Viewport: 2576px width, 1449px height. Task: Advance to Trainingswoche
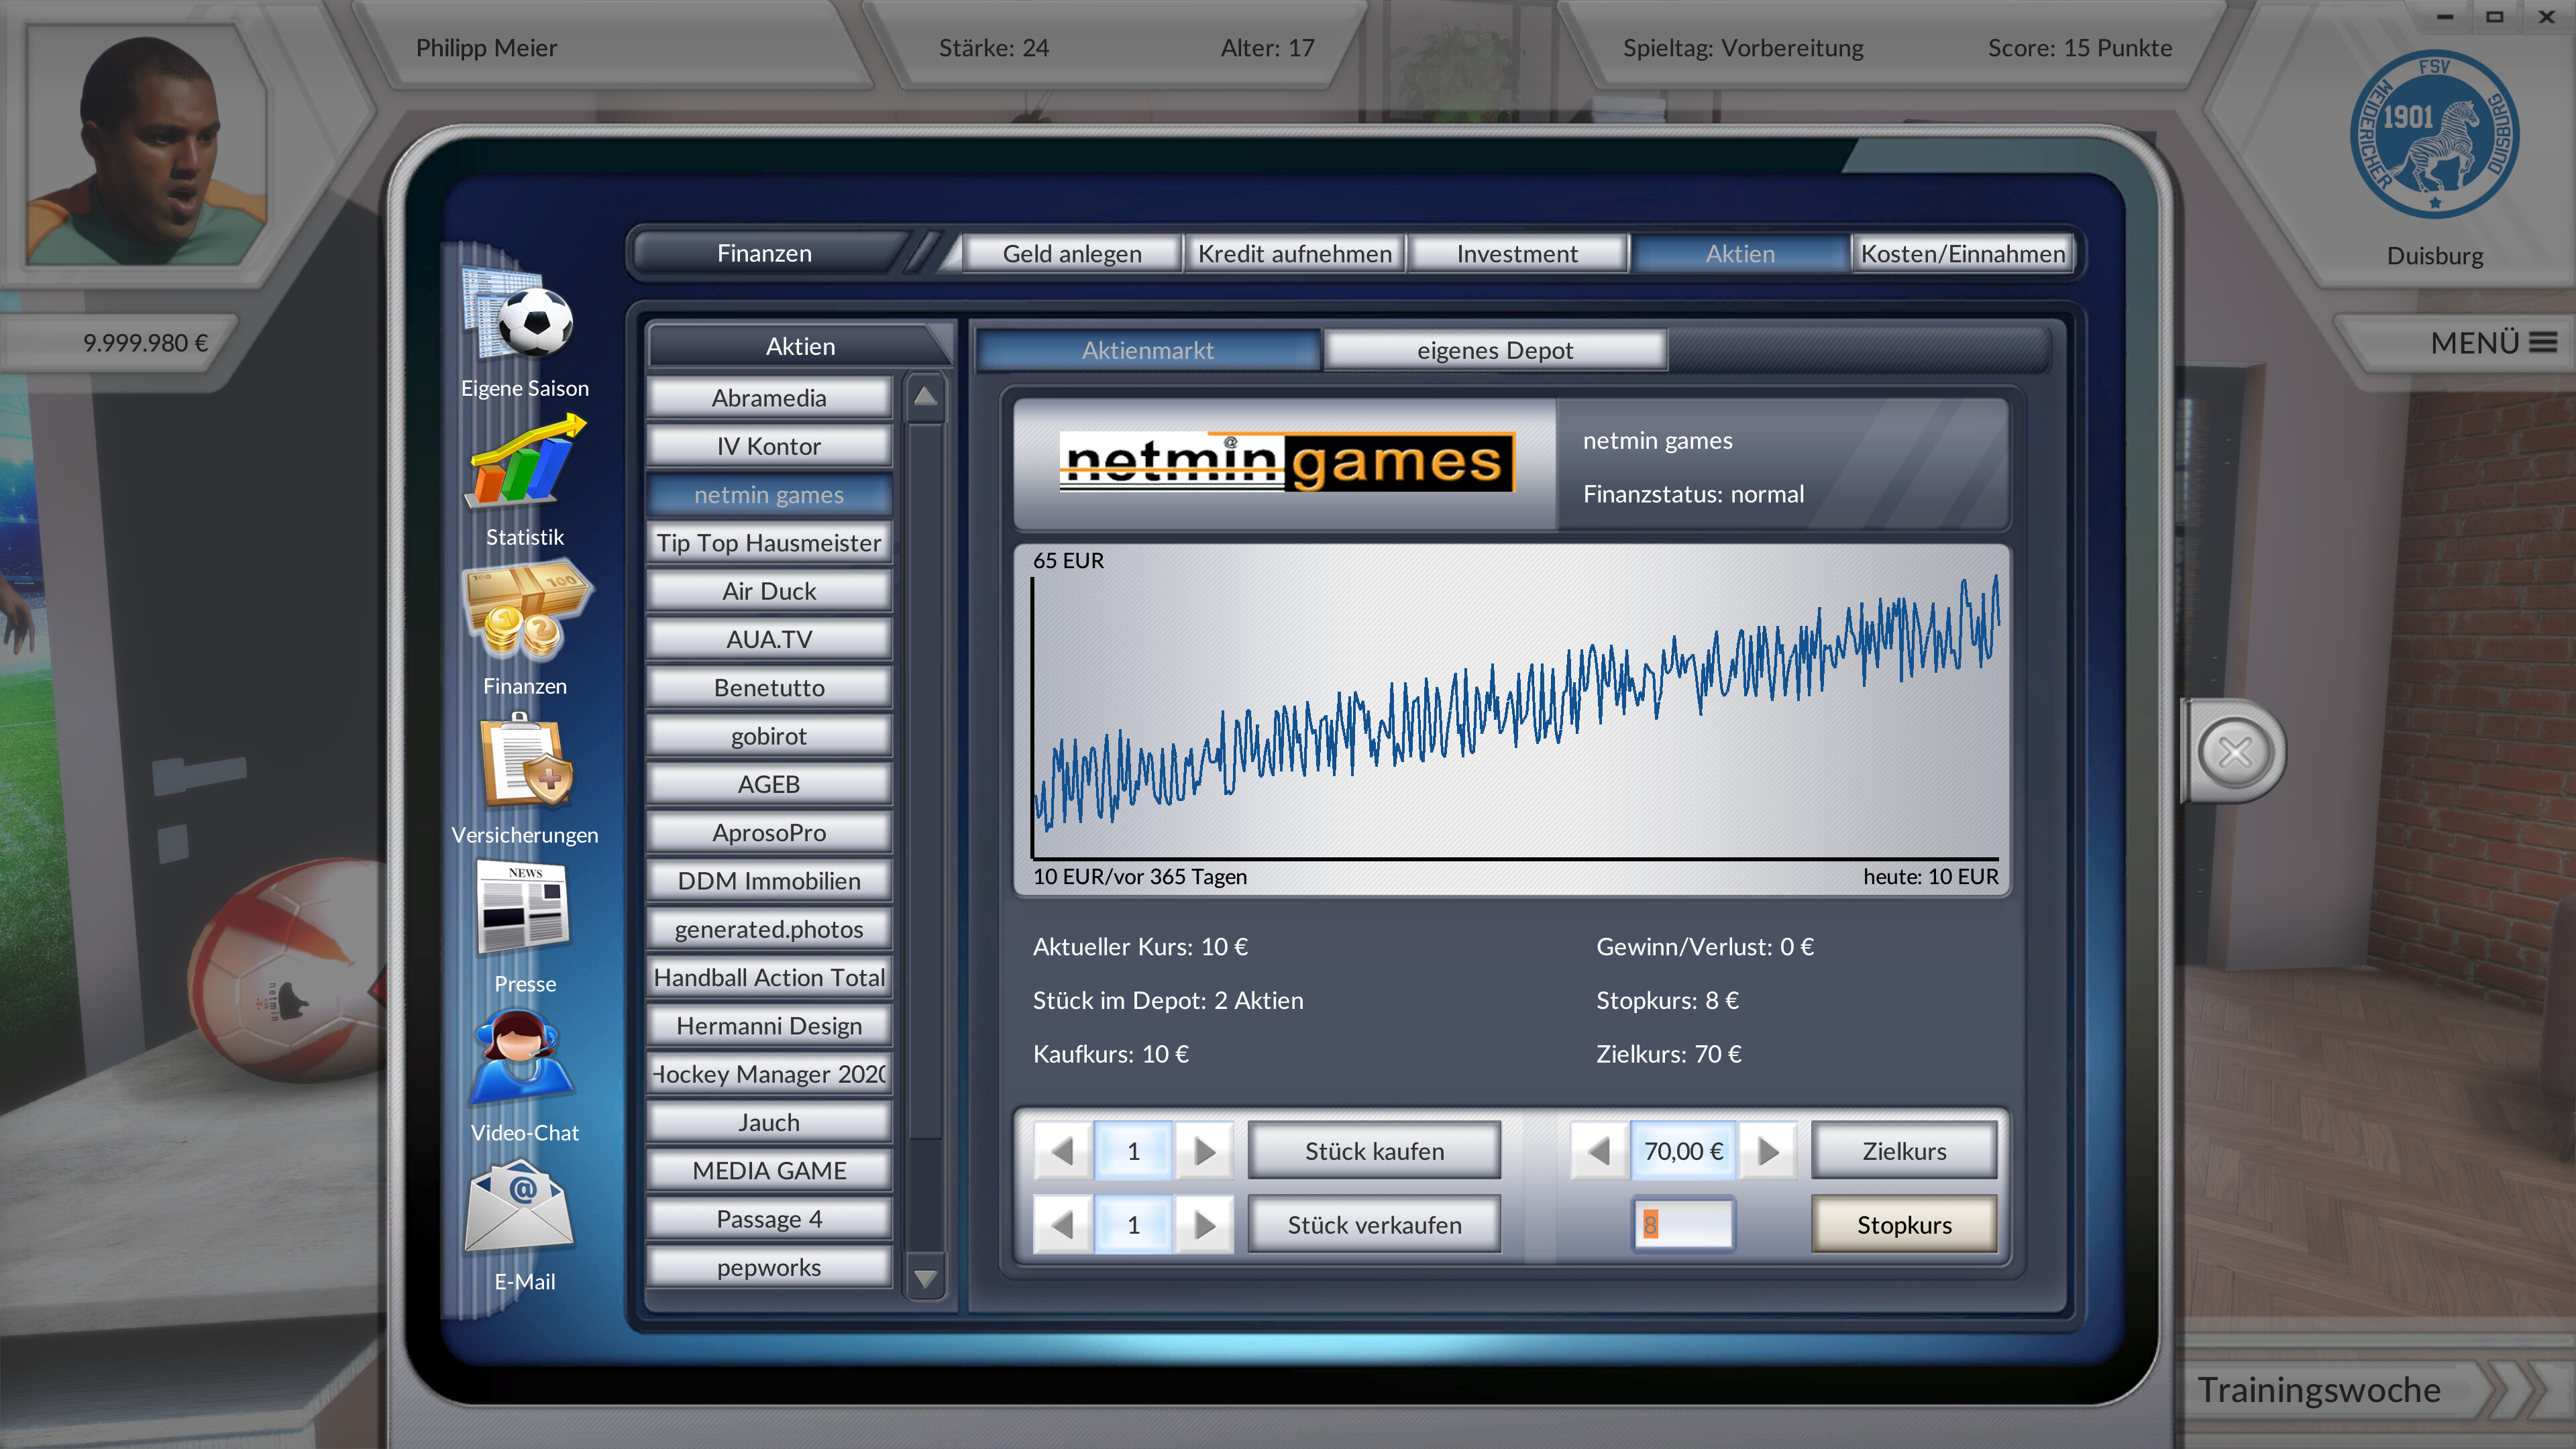pos(2322,1390)
